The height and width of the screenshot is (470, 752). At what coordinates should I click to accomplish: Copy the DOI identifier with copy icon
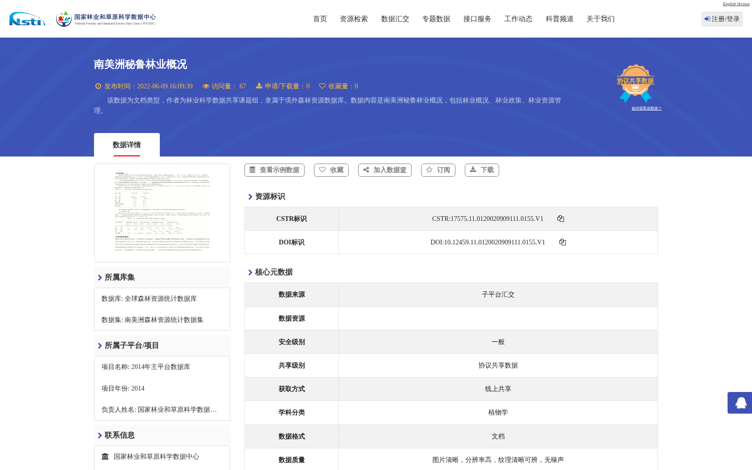(x=563, y=242)
